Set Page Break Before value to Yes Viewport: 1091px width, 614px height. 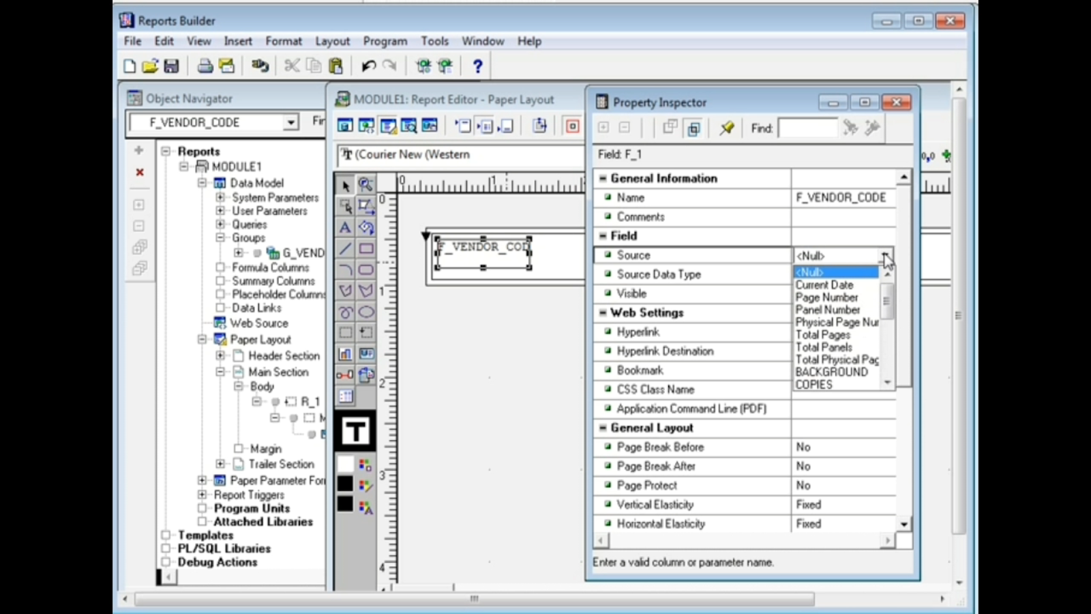point(846,447)
